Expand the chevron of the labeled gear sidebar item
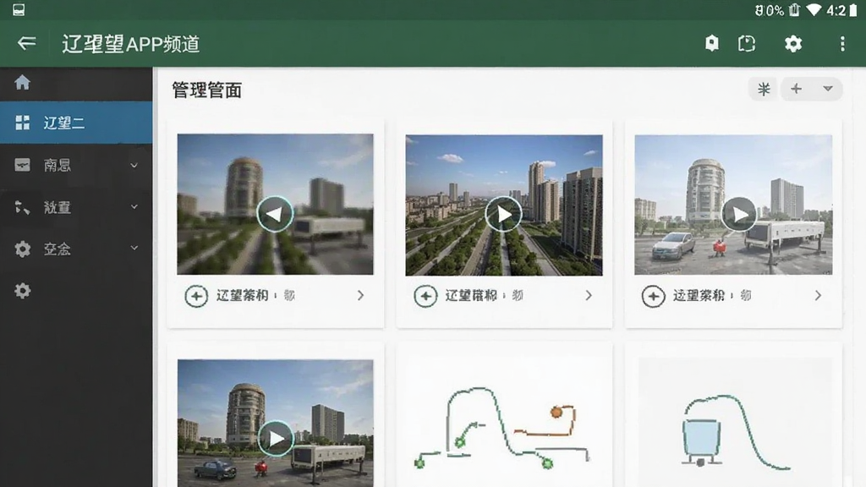This screenshot has height=487, width=866. tap(134, 248)
